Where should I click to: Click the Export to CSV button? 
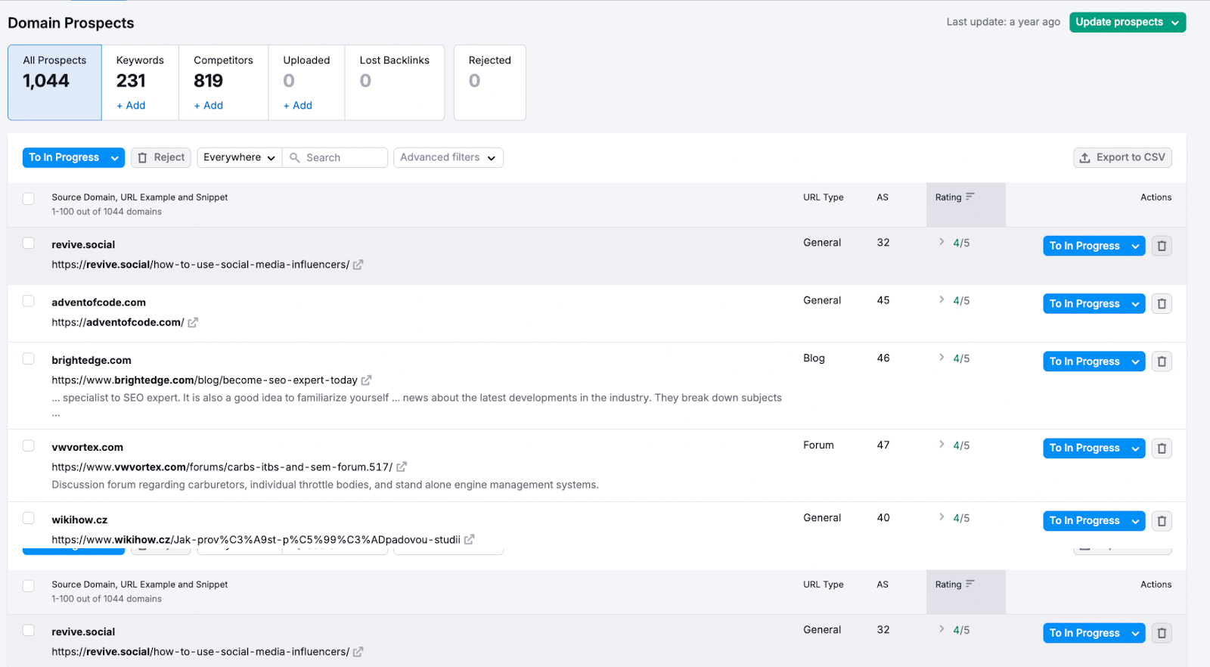[x=1122, y=157]
